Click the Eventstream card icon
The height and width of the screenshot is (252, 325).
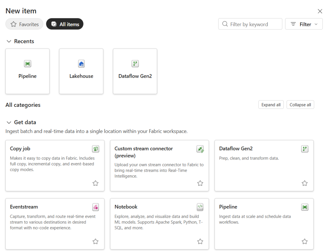(x=96, y=207)
